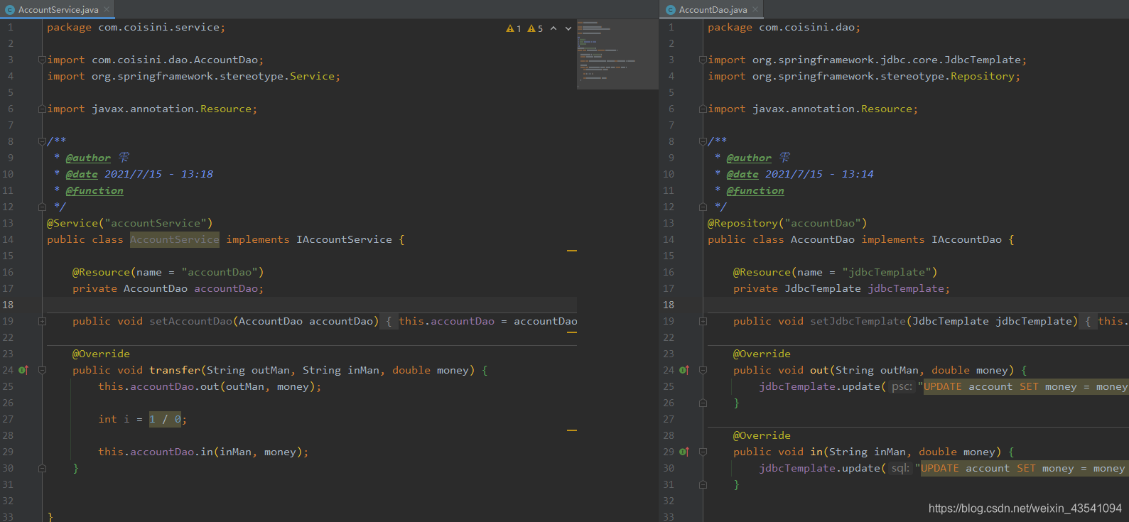Viewport: 1129px width, 522px height.
Task: Click the @Override annotation above transfer method
Action: coord(101,354)
